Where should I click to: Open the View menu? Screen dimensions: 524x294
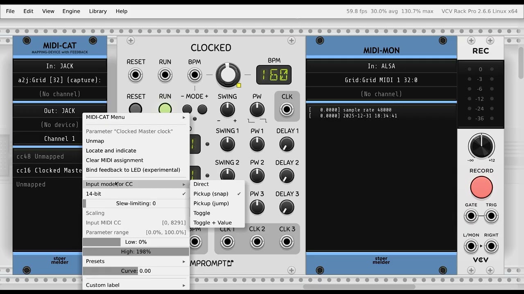point(48,11)
